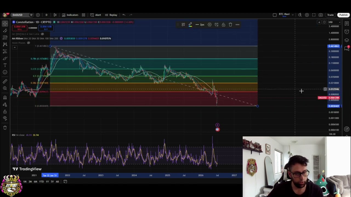This screenshot has height=197, width=351.
Task: Select the 3M time range
Action: pos(30,181)
